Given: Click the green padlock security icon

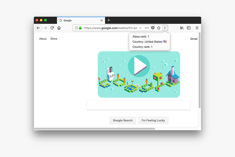Looking at the screenshot, I should coord(80,28).
